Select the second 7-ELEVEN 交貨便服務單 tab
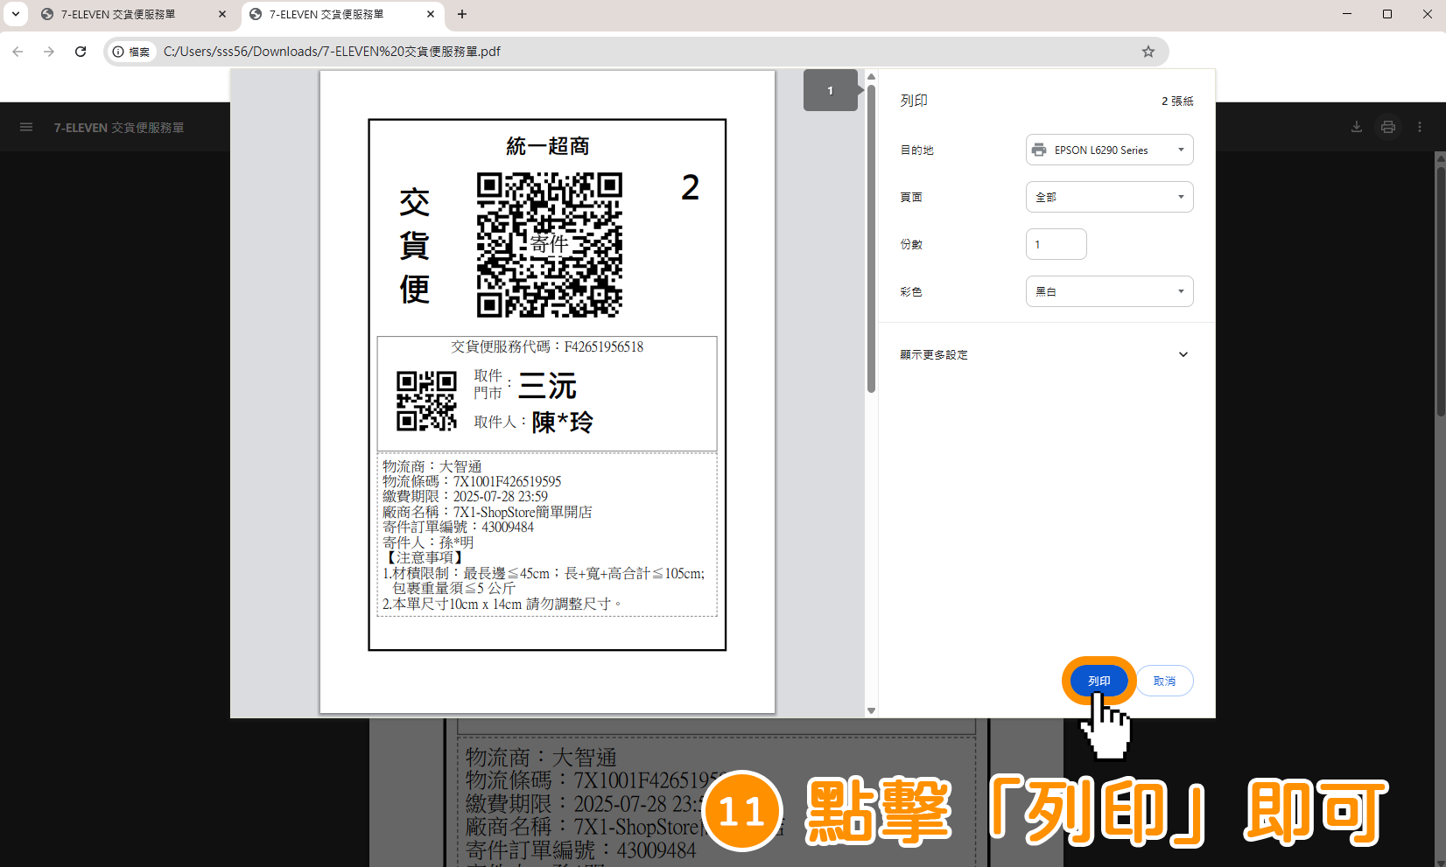 tap(326, 14)
